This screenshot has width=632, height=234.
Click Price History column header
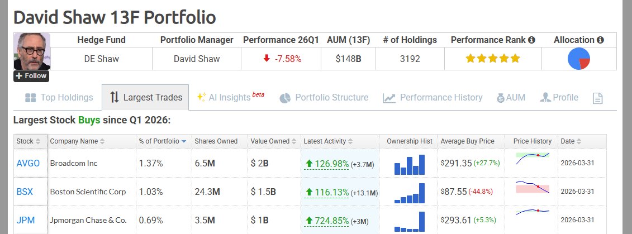[x=533, y=141]
